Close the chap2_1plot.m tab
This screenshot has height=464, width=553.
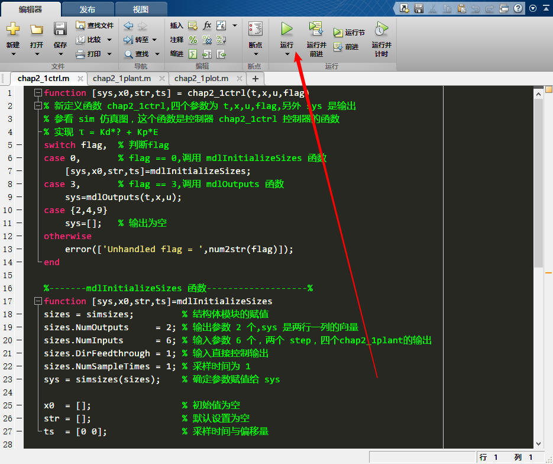(240, 79)
